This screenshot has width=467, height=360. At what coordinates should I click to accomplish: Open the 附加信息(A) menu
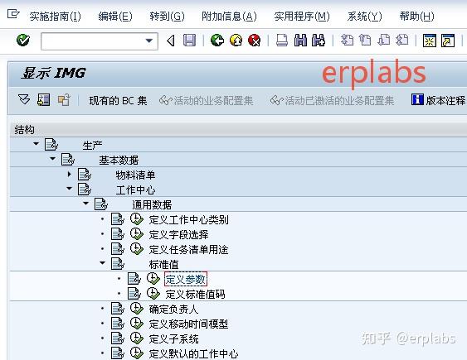[x=229, y=16]
